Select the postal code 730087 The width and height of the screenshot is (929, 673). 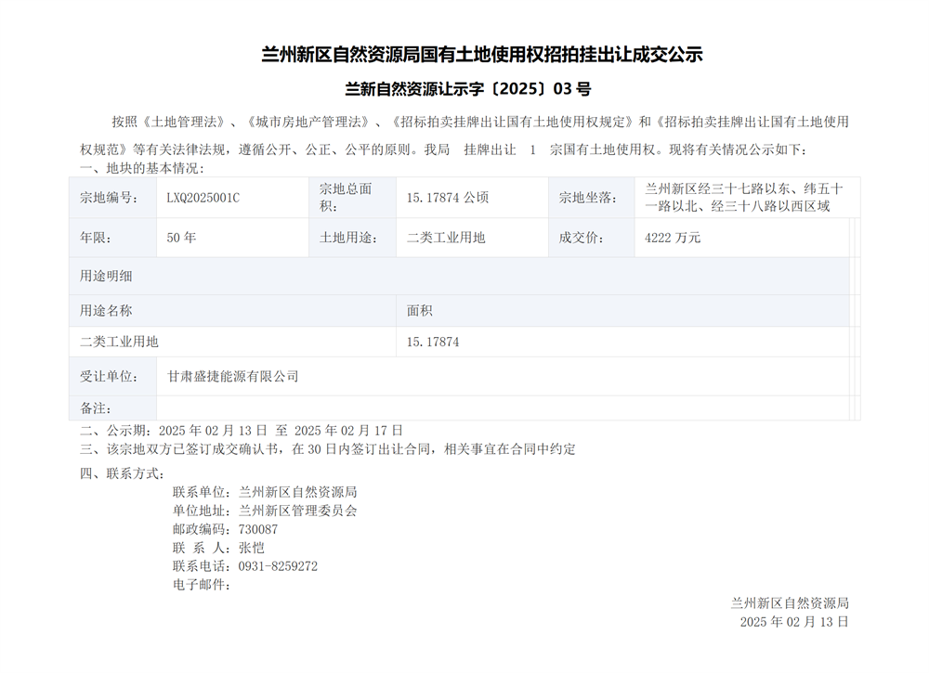coord(257,529)
